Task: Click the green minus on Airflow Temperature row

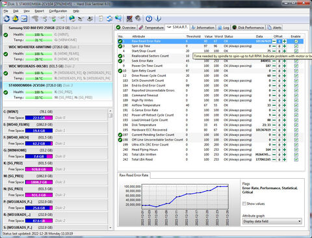Action: coord(274,105)
